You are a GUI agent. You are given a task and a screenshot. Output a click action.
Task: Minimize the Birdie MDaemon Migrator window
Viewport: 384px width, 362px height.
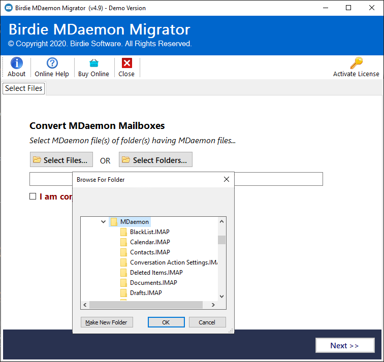326,8
